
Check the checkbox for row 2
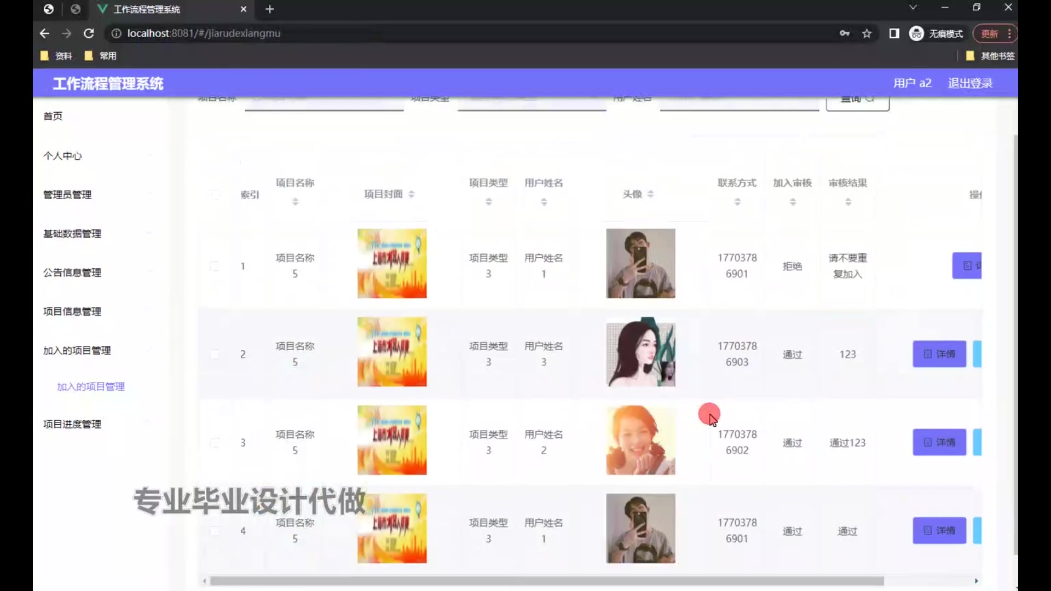pyautogui.click(x=215, y=354)
